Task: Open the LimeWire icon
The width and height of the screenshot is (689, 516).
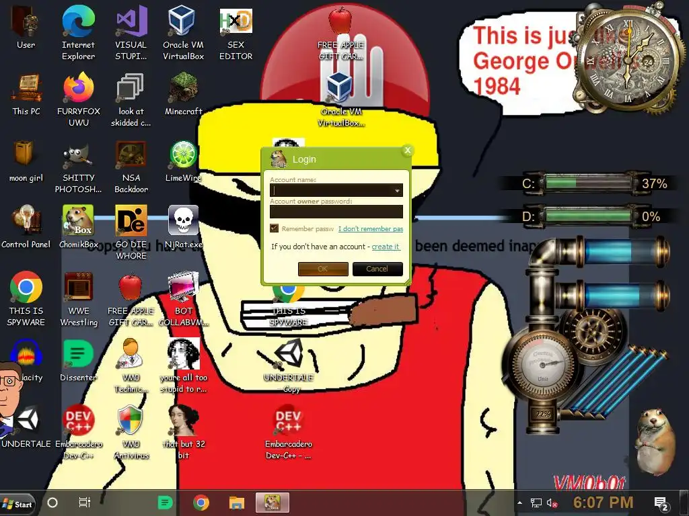Action: click(183, 161)
